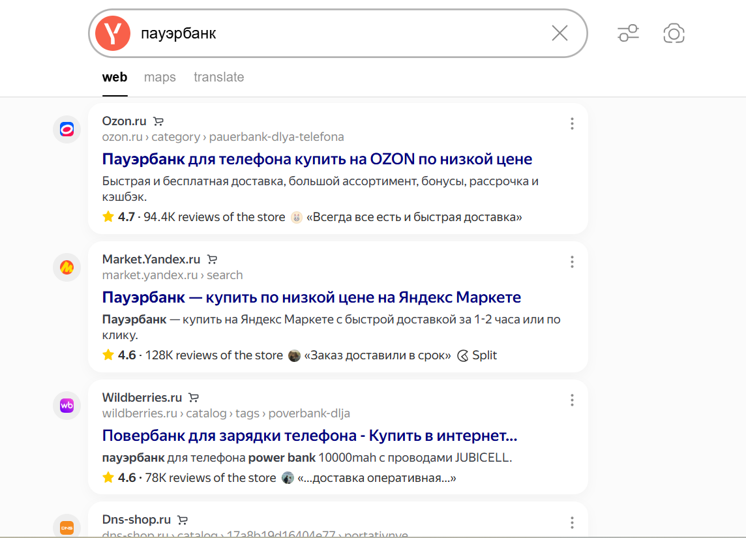Click shopping cart icon next to Ozon.ru
Image resolution: width=746 pixels, height=538 pixels.
158,121
